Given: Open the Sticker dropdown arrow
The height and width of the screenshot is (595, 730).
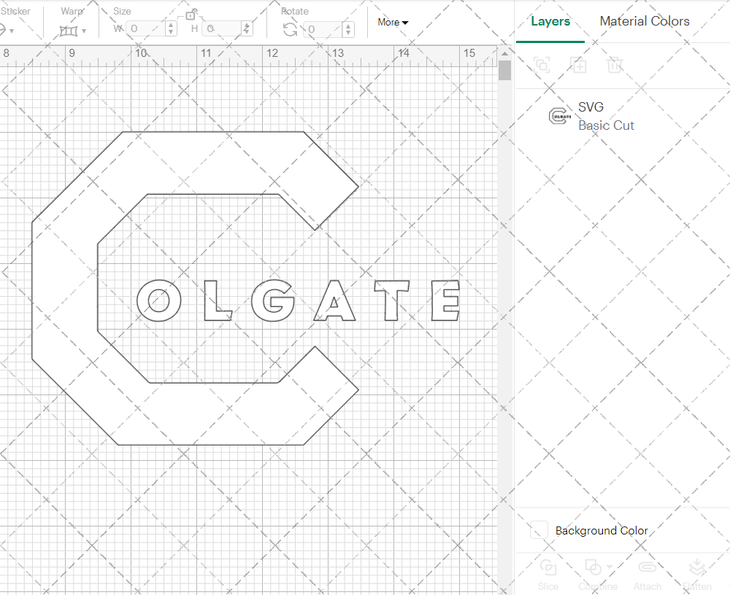Looking at the screenshot, I should coord(12,31).
